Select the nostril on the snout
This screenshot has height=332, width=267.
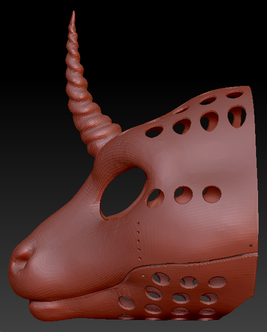pos(22,261)
